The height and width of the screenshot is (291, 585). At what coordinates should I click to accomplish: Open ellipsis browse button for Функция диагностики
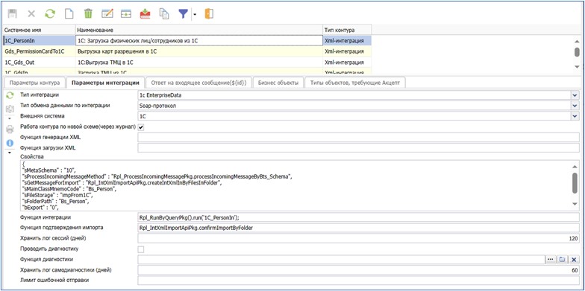click(x=551, y=259)
